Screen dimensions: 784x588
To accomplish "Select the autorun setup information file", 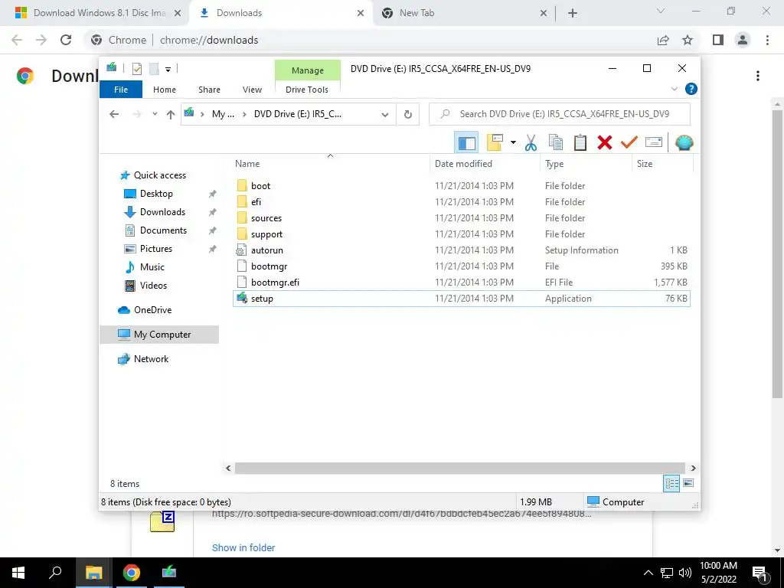I will (x=267, y=250).
